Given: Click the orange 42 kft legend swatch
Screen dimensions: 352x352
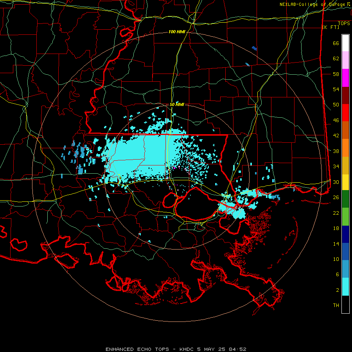Looking at the screenshot, I should coord(345,148).
